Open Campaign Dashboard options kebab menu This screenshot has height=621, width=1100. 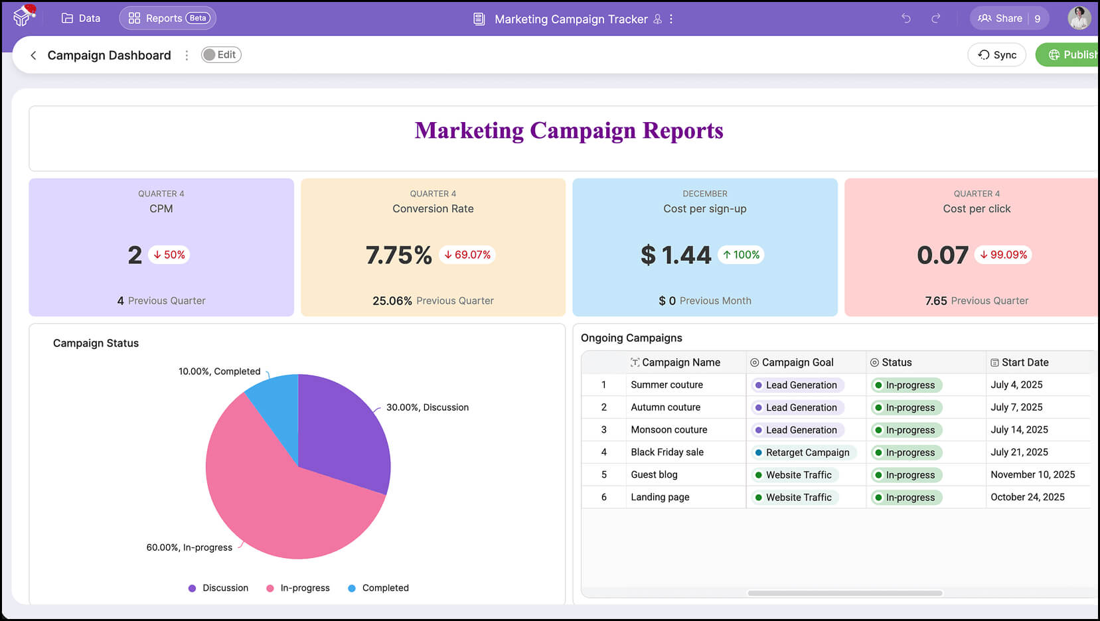[x=187, y=55]
